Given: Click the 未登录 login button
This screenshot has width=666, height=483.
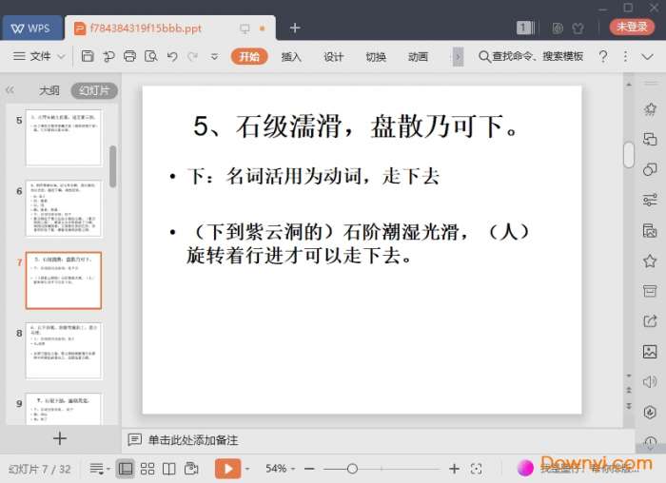Looking at the screenshot, I should 632,27.
